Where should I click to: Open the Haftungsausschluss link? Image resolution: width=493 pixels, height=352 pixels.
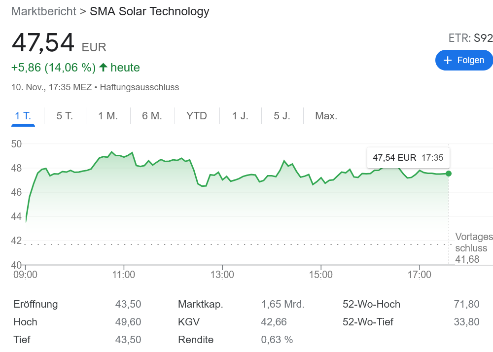[x=139, y=87]
